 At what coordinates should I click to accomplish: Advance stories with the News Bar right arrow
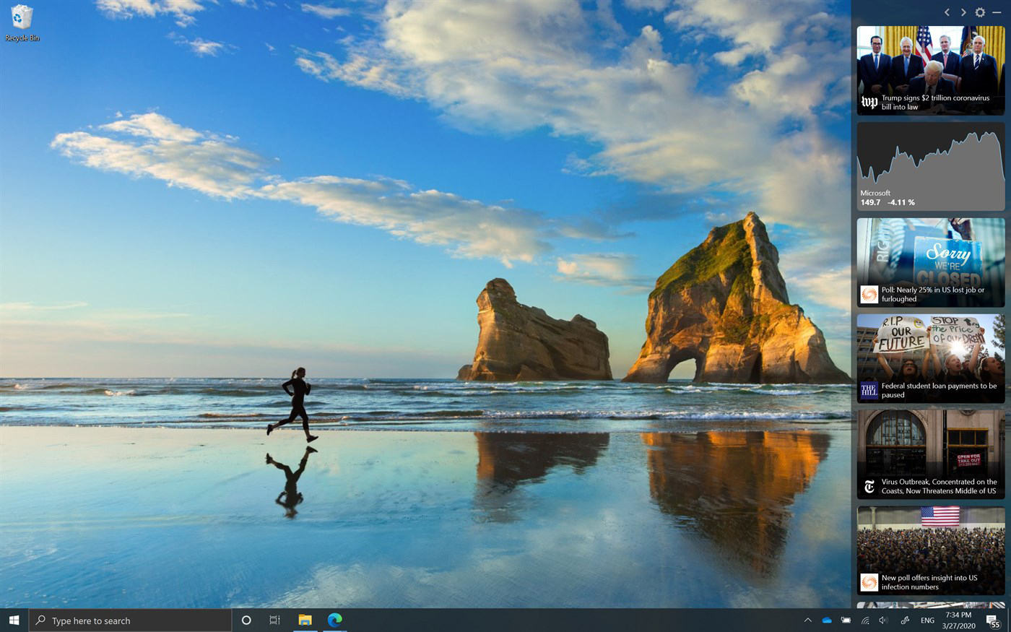pos(963,12)
